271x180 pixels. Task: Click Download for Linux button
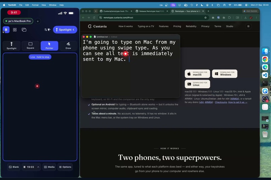click(x=197, y=84)
